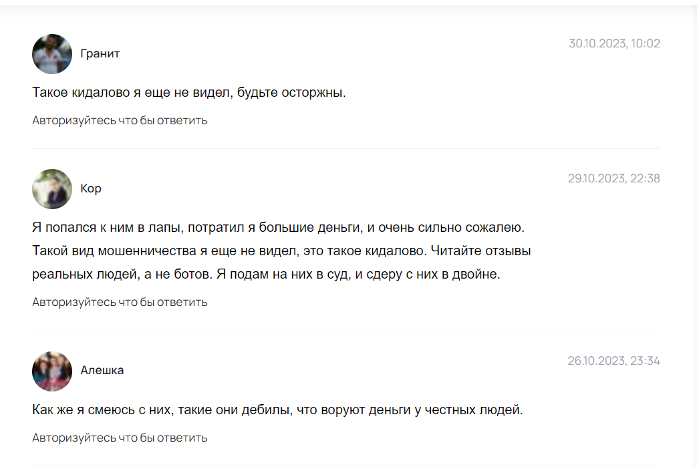697x467 pixels.
Task: Click the timestamp 29.10.2023, 22:38
Action: [x=613, y=178]
